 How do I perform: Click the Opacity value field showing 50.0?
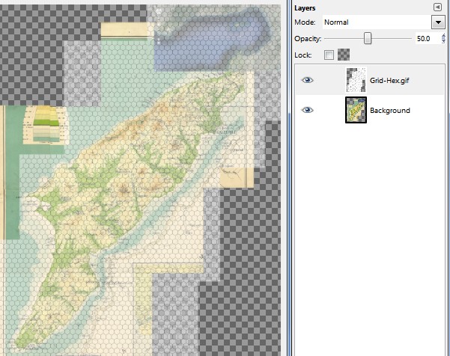coord(427,38)
